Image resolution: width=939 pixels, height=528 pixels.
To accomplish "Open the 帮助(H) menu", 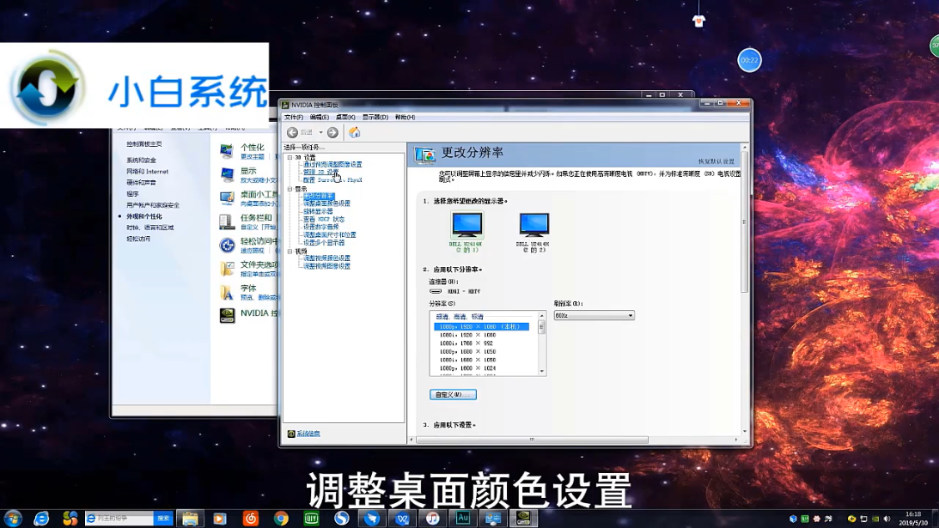I will pos(405,118).
